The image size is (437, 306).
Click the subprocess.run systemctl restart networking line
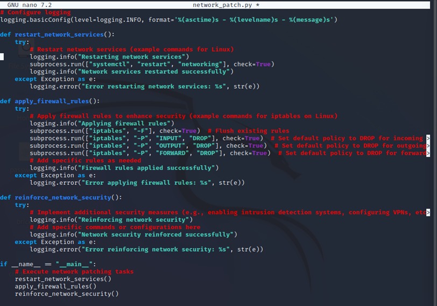(x=152, y=65)
